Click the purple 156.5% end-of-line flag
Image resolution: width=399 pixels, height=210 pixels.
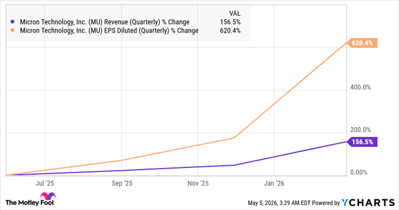pos(362,142)
